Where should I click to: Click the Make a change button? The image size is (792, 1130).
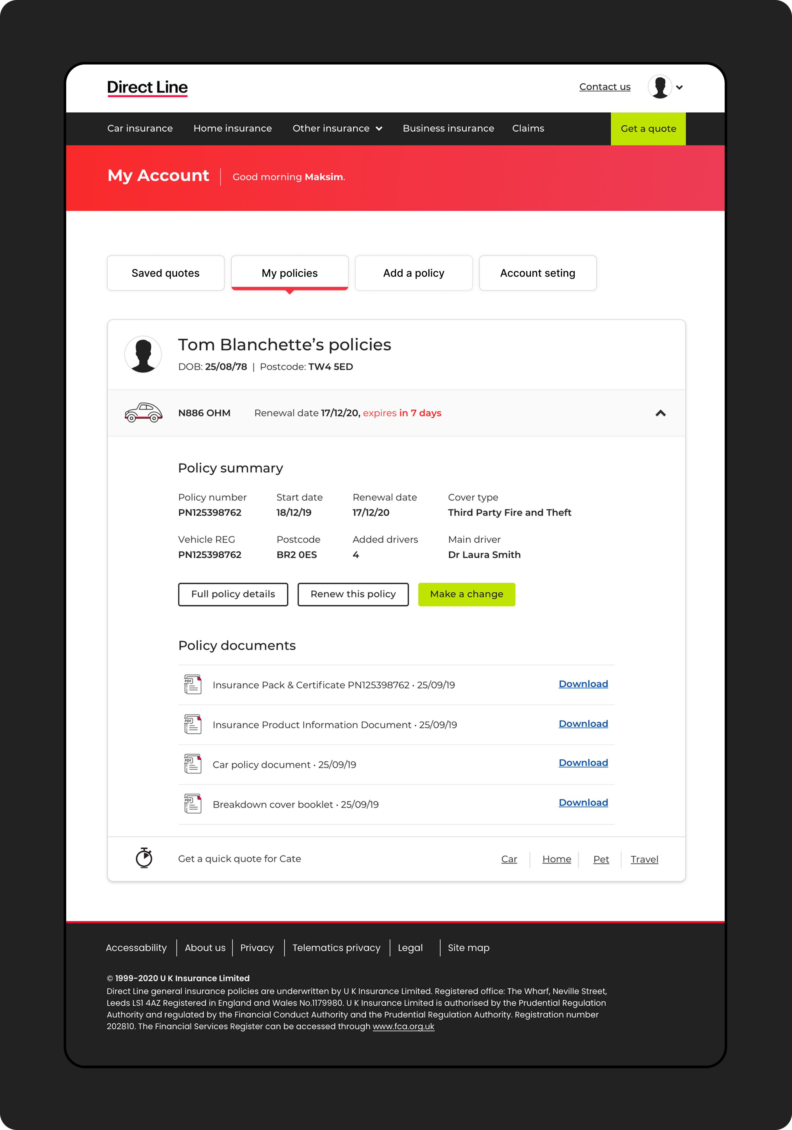[x=466, y=594]
